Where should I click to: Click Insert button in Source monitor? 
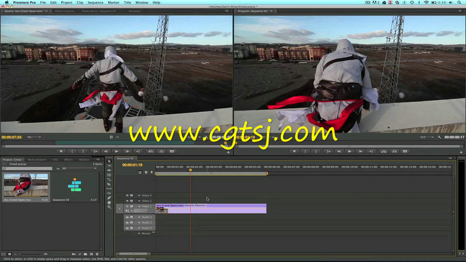tap(151, 151)
